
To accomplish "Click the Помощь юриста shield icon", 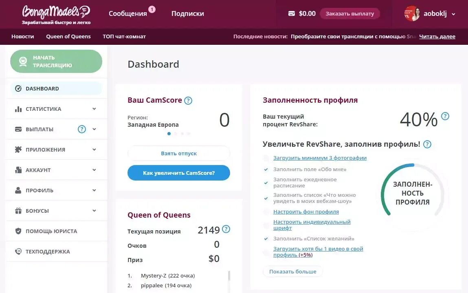I will 18,231.
